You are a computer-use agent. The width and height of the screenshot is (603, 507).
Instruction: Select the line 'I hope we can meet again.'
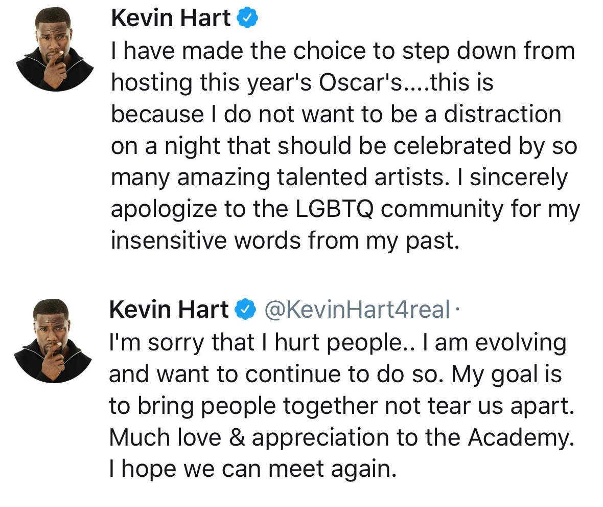coord(252,469)
